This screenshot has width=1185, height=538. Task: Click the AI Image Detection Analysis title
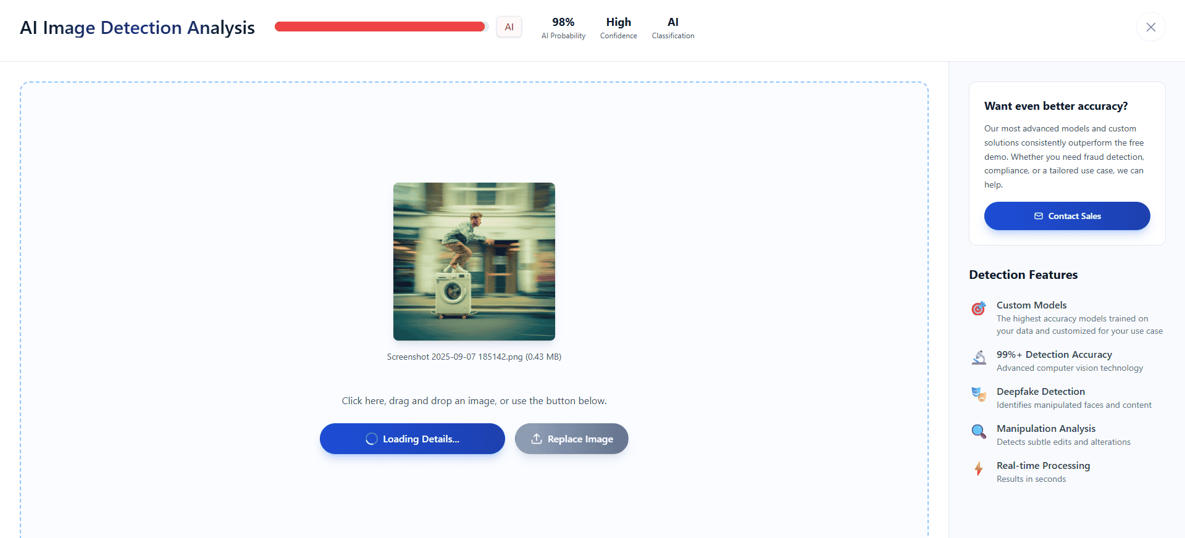coord(137,28)
